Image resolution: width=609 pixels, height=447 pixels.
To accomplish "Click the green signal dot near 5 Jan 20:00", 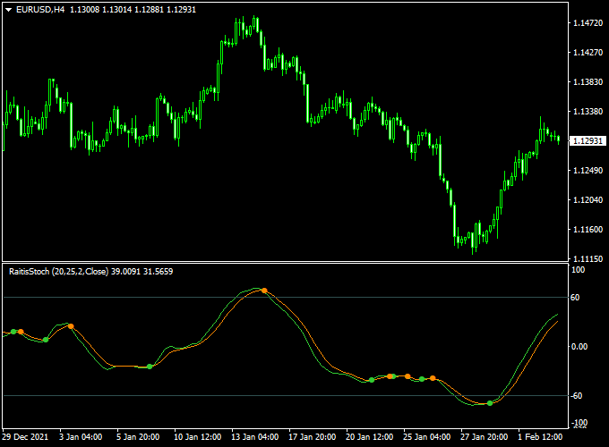I will pyautogui.click(x=150, y=367).
